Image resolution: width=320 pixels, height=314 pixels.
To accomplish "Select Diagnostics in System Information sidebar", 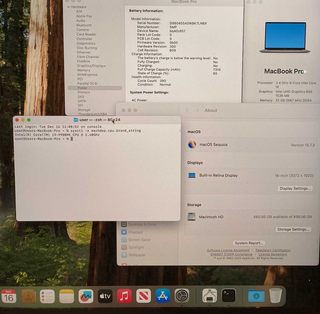I will (x=86, y=43).
